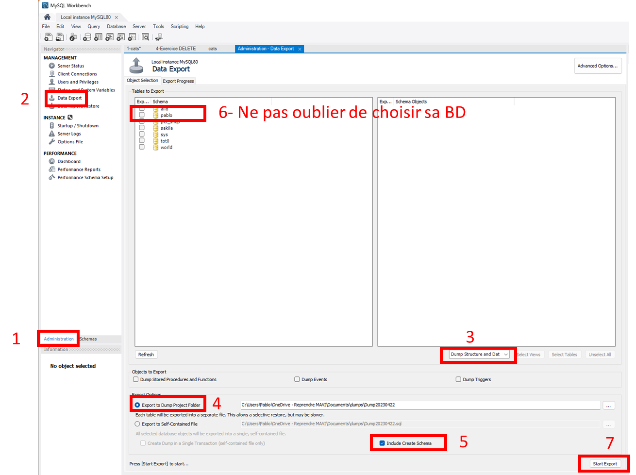The width and height of the screenshot is (636, 475).
Task: Switch to the cats tab
Action: tap(213, 49)
